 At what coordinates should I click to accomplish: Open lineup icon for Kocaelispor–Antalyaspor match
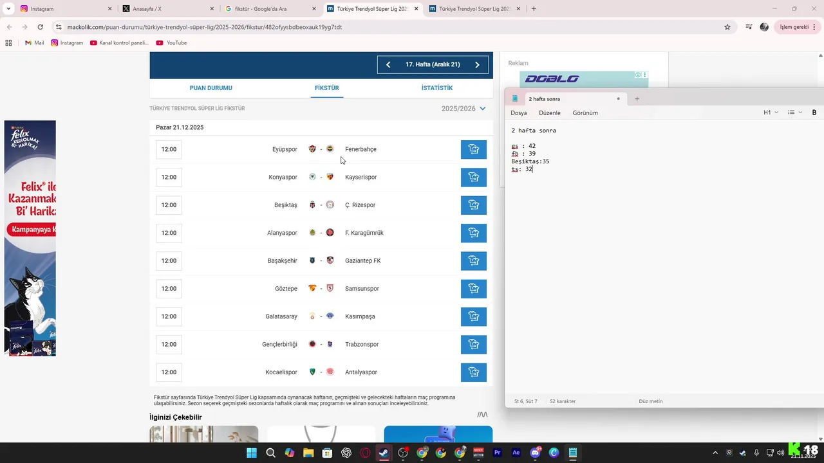(x=474, y=372)
